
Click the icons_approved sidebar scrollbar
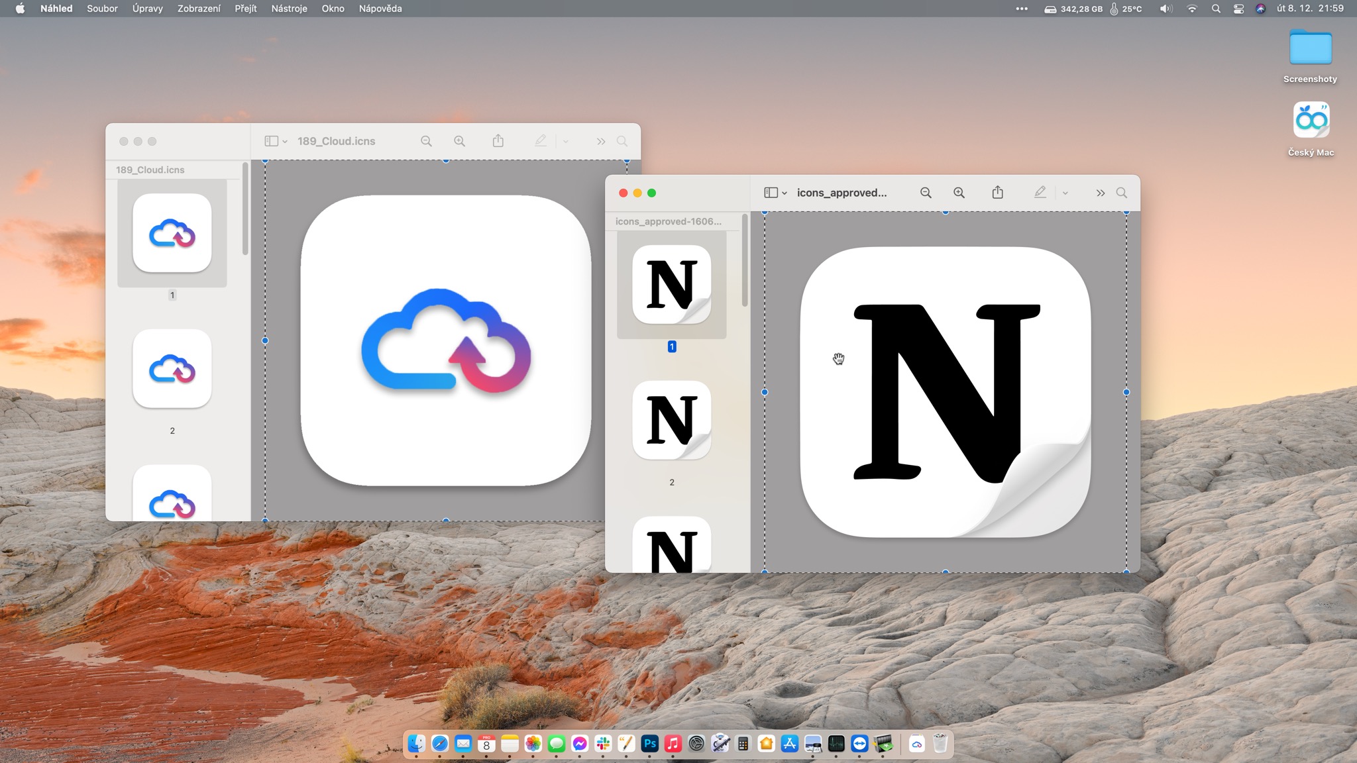[745, 260]
